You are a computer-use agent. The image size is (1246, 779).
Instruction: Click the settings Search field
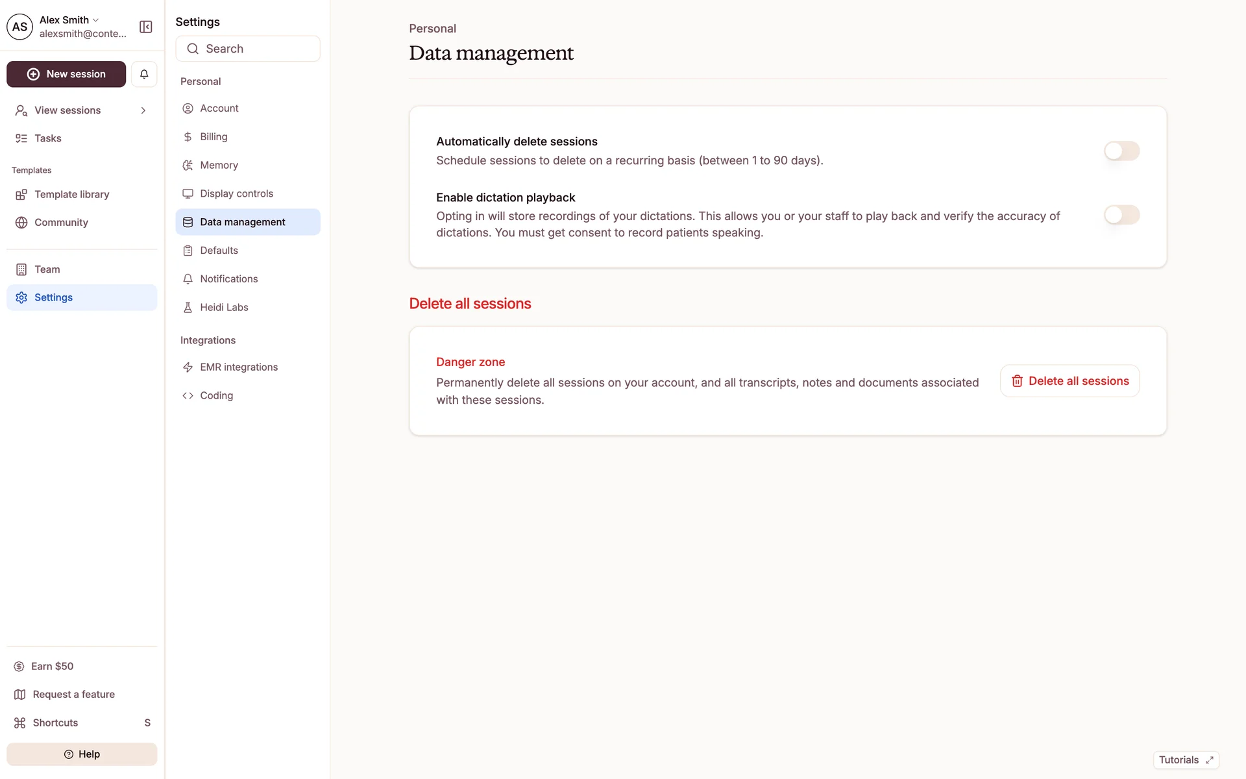coord(248,49)
